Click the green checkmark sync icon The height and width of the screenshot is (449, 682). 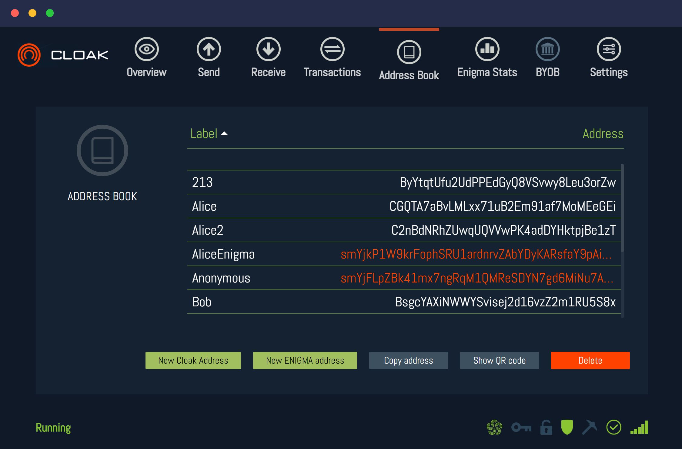(614, 427)
